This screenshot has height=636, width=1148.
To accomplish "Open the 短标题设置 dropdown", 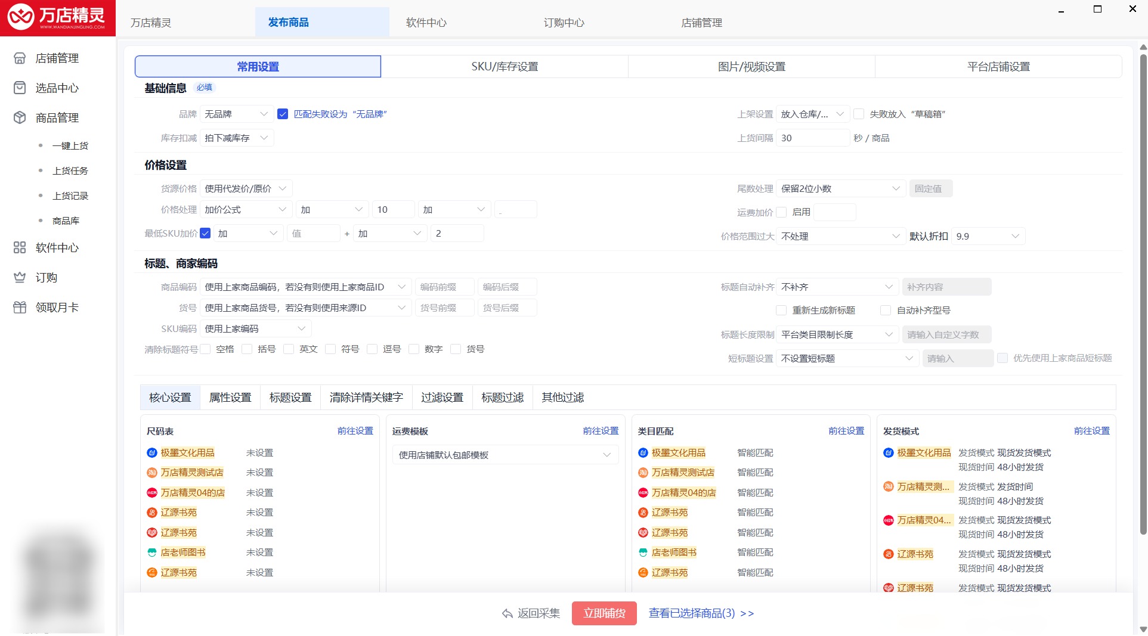I will point(847,358).
